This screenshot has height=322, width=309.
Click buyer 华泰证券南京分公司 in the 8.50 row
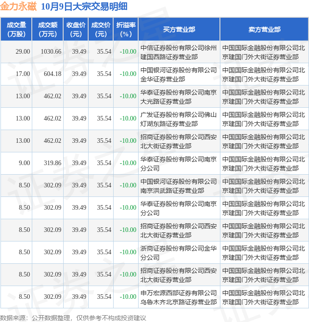click(x=179, y=208)
